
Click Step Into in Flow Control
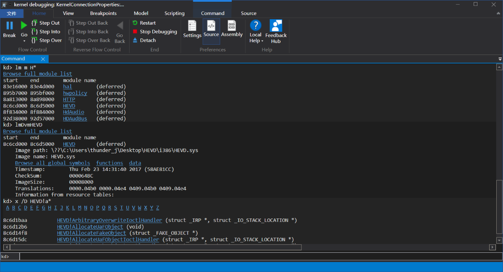[x=46, y=32]
